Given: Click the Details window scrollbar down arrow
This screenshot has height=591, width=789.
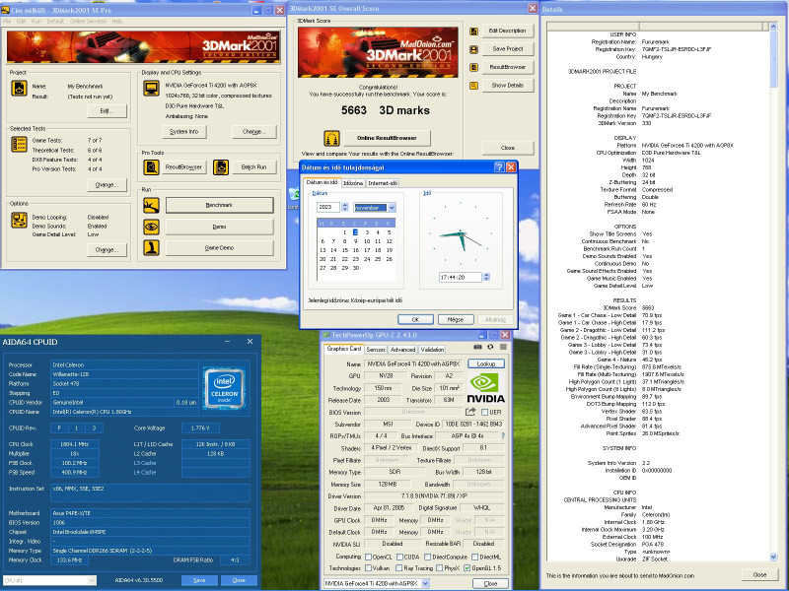Looking at the screenshot, I should click(x=774, y=557).
